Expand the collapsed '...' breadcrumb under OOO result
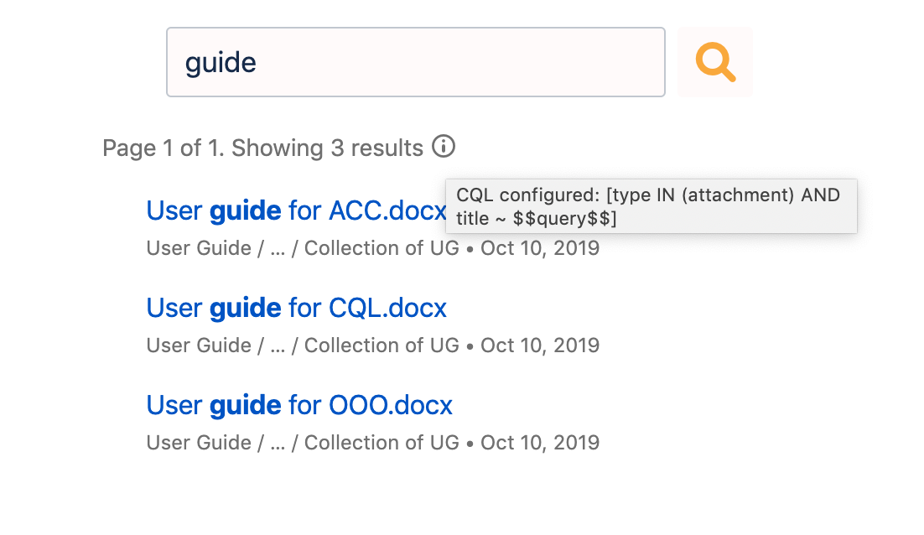 (x=278, y=442)
